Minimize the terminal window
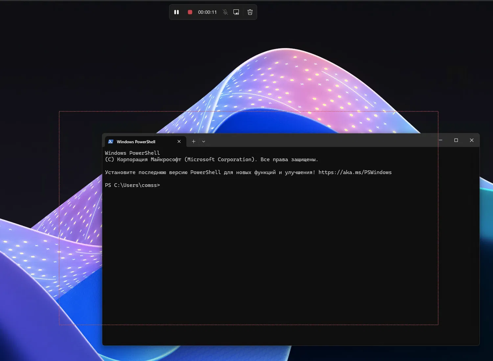493x361 pixels. point(440,140)
